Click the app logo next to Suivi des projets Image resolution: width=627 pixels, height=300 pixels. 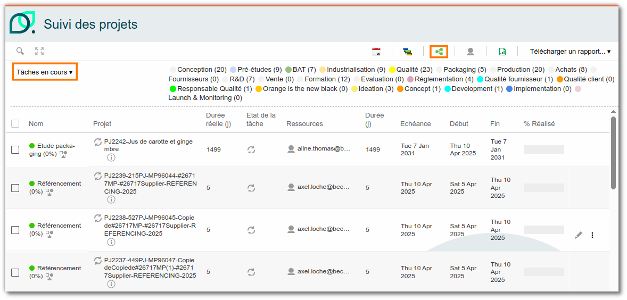tap(22, 23)
